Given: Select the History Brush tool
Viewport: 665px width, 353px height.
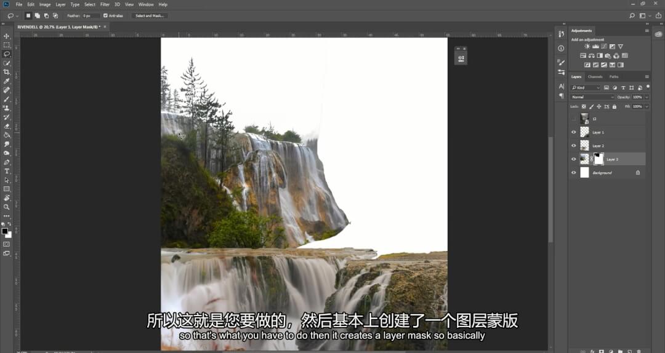Looking at the screenshot, I should pos(6,117).
